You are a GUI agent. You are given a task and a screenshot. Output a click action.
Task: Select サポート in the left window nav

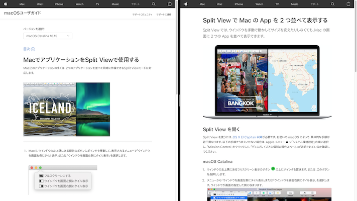pyautogui.click(x=135, y=4)
